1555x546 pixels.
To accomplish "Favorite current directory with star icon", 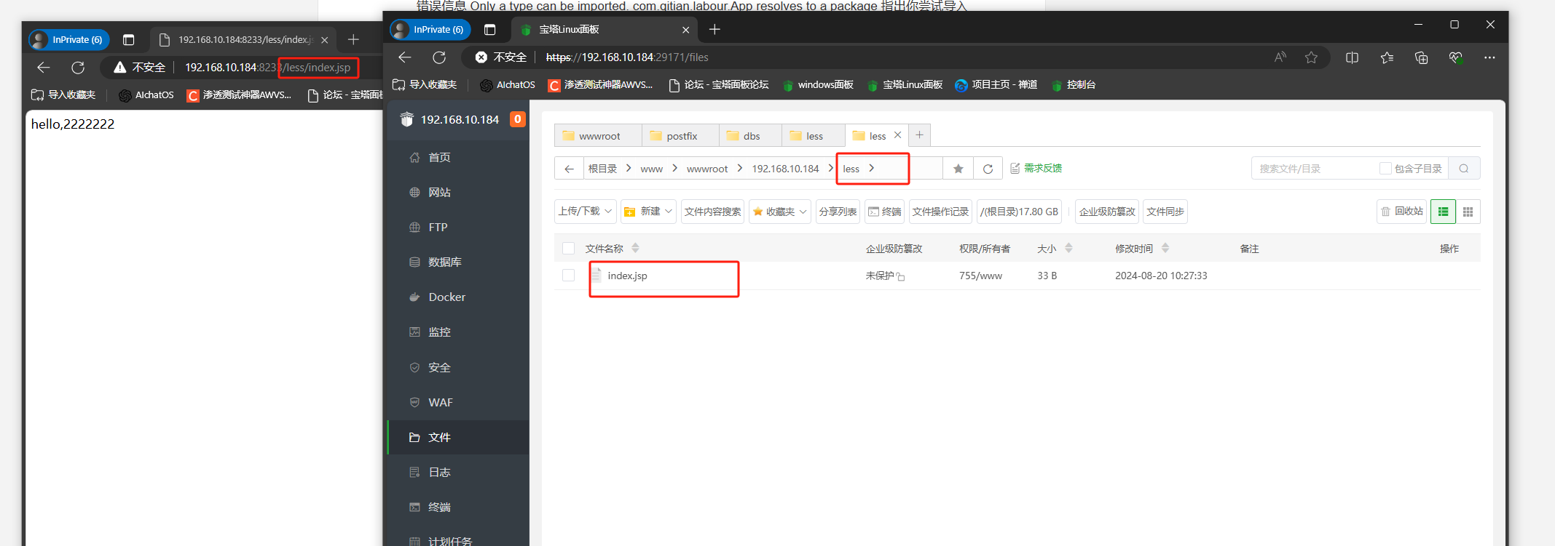I will click(x=958, y=169).
